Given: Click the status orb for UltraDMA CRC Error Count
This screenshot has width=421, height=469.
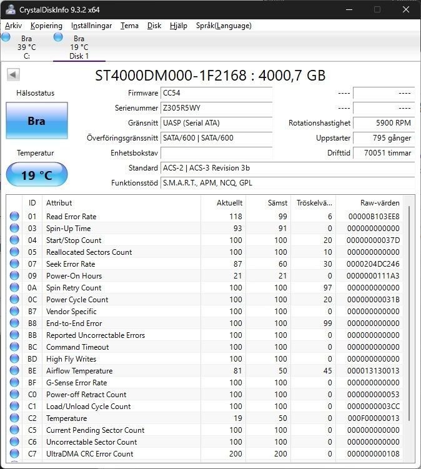Looking at the screenshot, I should click(x=14, y=454).
